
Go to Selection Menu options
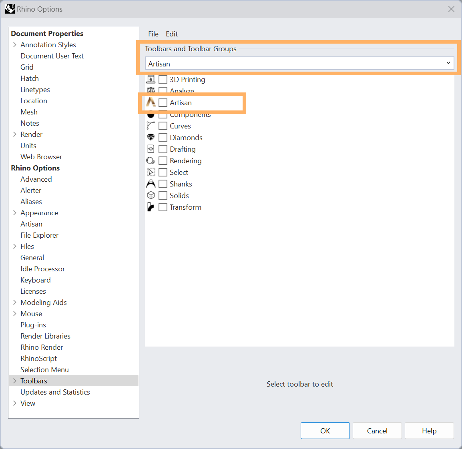(x=44, y=369)
